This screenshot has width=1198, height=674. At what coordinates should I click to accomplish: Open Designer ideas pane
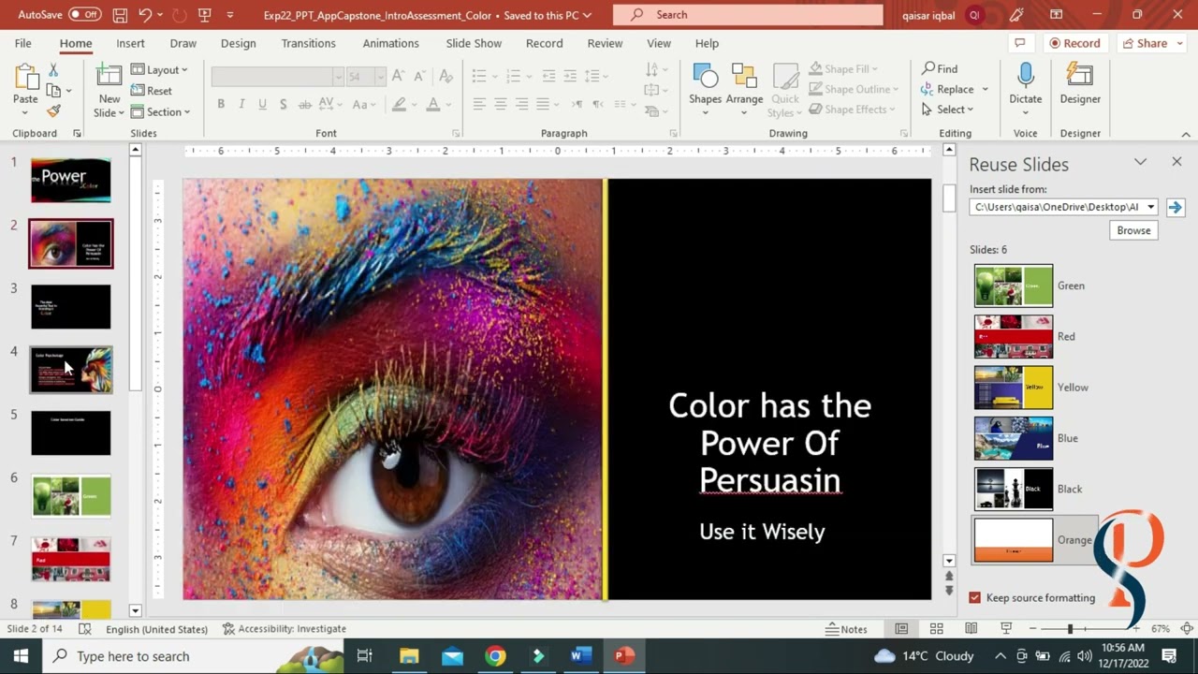coord(1080,84)
